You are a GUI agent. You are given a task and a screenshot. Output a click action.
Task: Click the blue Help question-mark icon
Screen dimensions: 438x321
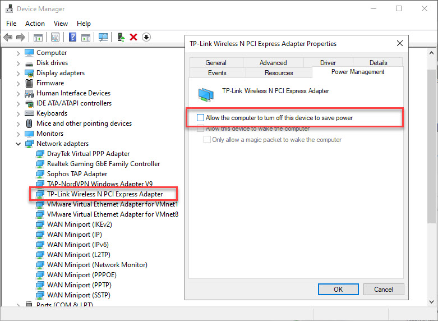pyautogui.click(x=73, y=37)
